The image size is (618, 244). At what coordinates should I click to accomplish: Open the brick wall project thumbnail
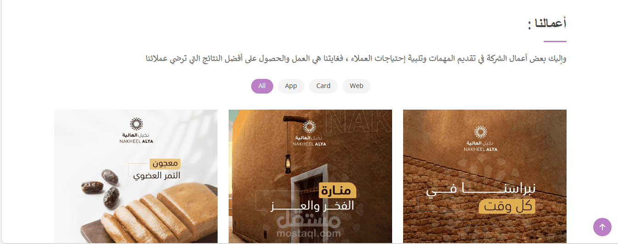point(485,176)
